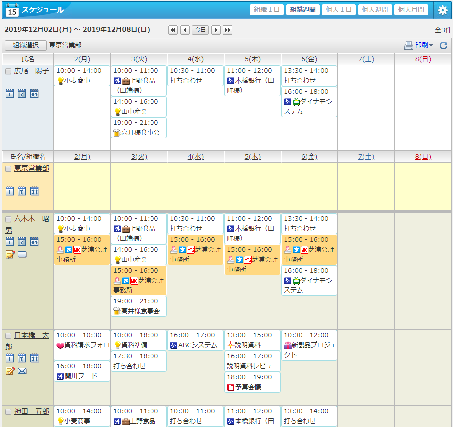This screenshot has width=453, height=427.
Task: Click the mail envelope icon under 日本橋 太郎
Action: tap(22, 371)
